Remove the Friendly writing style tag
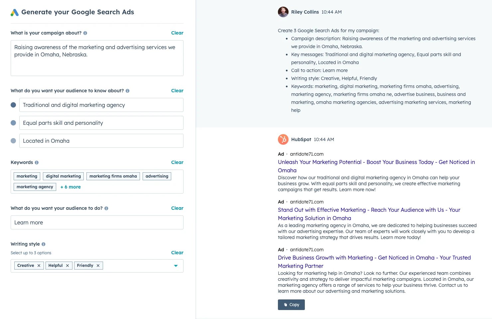The height and width of the screenshot is (319, 492). [x=98, y=266]
